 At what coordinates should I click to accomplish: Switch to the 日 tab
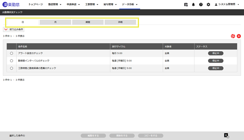(23, 22)
